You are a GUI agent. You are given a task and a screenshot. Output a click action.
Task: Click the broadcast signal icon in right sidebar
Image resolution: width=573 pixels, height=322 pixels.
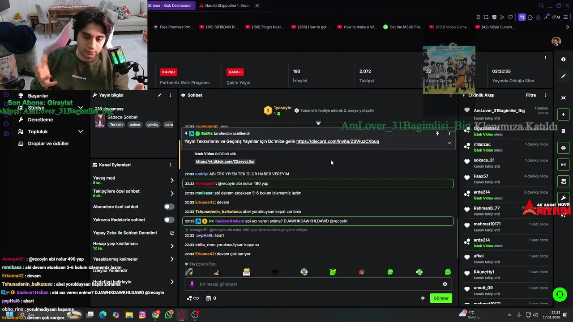563,165
